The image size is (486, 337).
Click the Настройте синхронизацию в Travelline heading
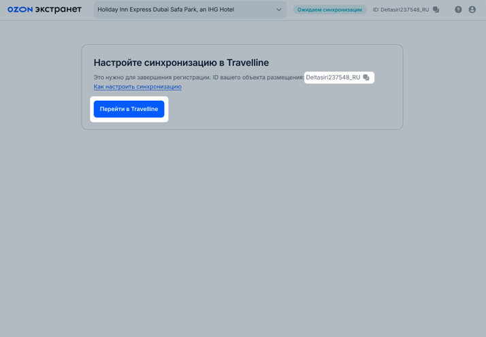(x=181, y=63)
